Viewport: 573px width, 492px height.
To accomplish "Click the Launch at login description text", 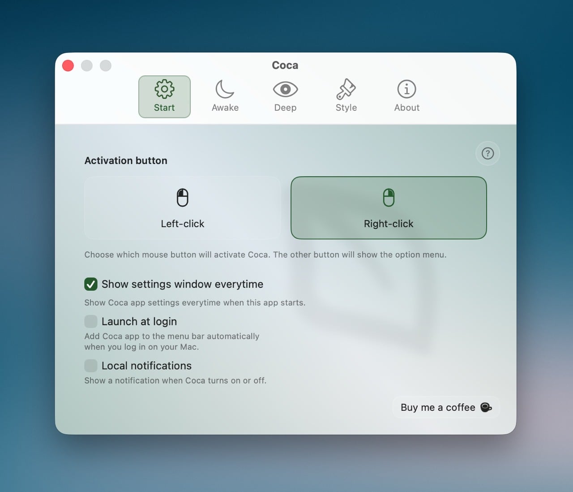I will tap(172, 341).
